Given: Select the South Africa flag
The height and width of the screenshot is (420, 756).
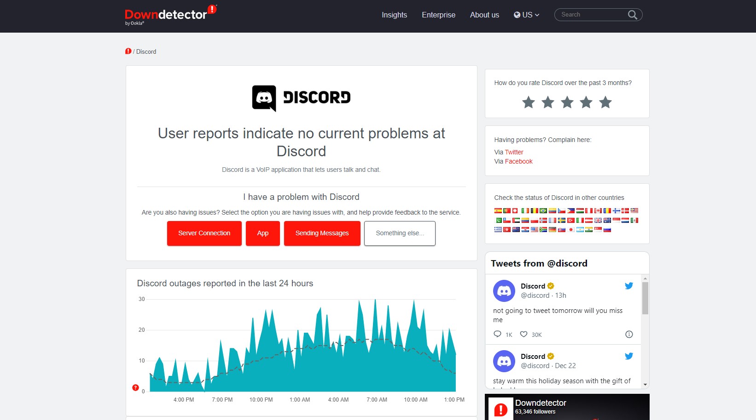Looking at the screenshot, I should pyautogui.click(x=543, y=230).
